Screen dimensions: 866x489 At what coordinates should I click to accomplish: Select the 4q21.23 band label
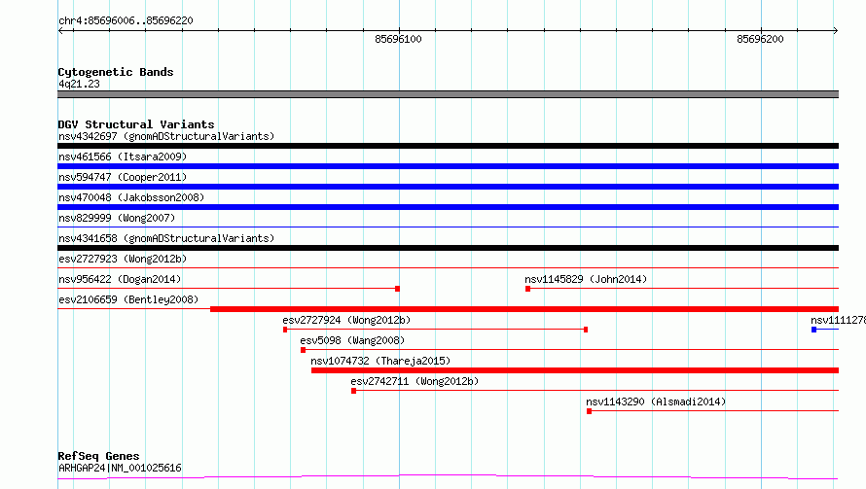coord(79,84)
